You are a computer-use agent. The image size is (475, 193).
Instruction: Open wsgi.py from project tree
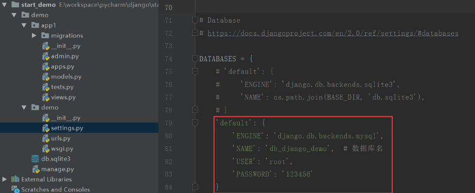point(62,149)
